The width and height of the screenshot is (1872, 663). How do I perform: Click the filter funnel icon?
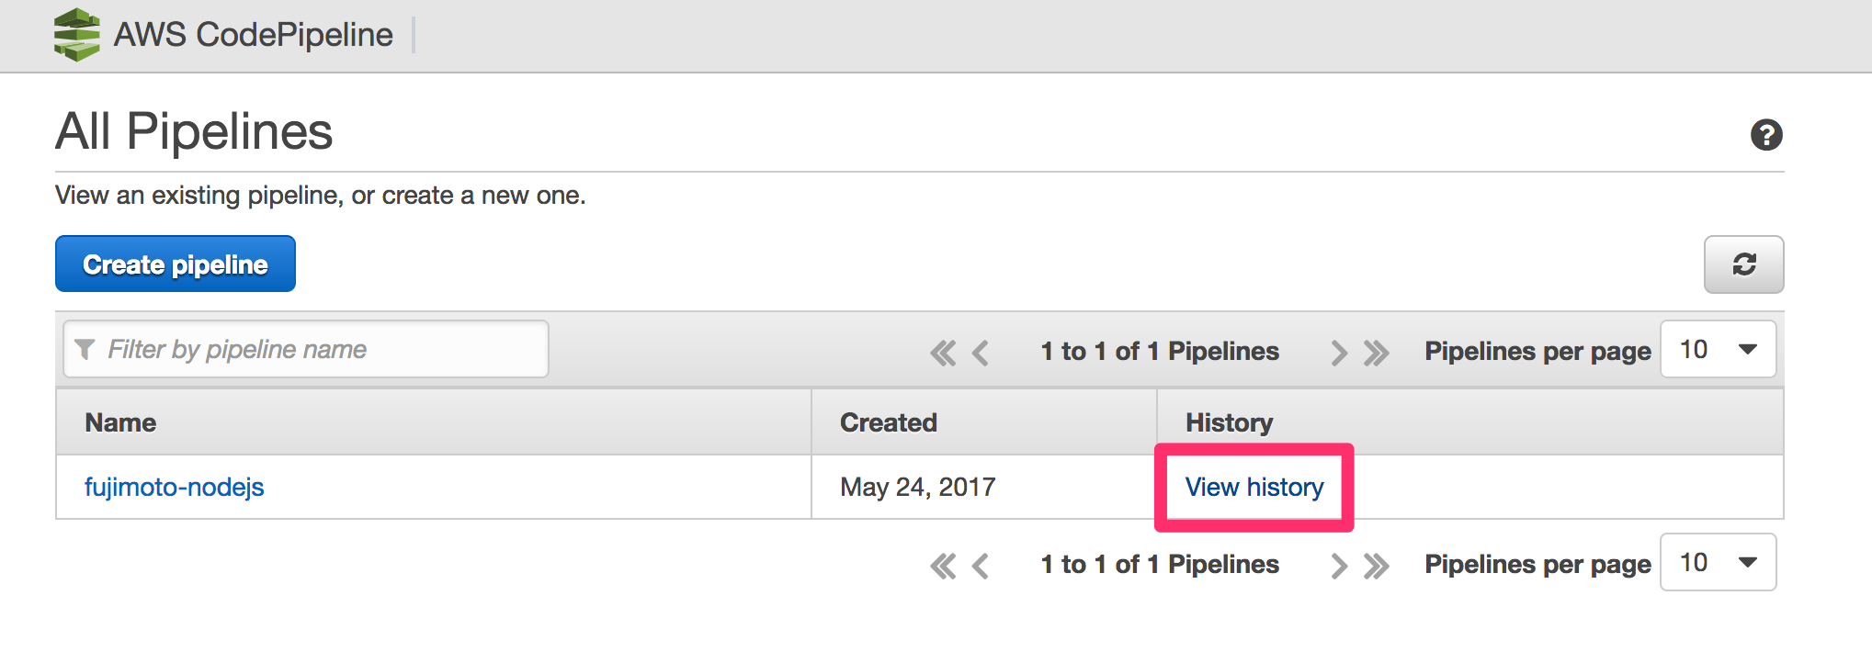[x=85, y=349]
